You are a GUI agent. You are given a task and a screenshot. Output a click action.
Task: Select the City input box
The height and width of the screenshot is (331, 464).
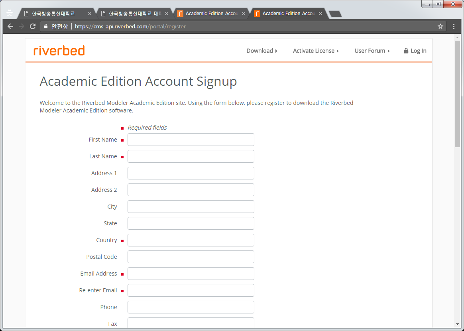(191, 206)
